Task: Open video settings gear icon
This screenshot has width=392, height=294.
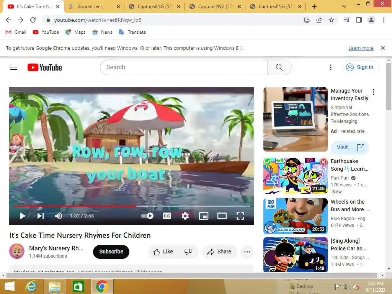Action: (185, 216)
